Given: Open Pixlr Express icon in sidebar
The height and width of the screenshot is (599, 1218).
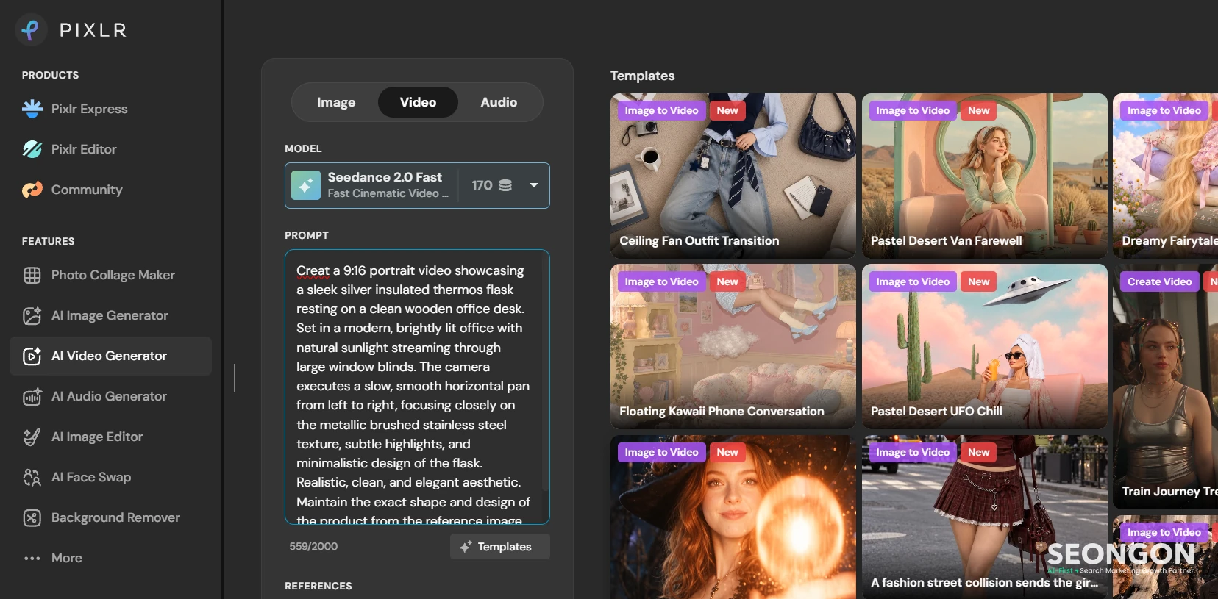Looking at the screenshot, I should [x=32, y=109].
